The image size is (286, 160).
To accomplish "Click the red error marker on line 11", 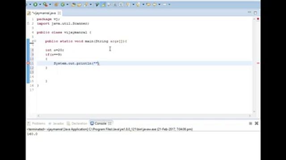I will 28,63.
